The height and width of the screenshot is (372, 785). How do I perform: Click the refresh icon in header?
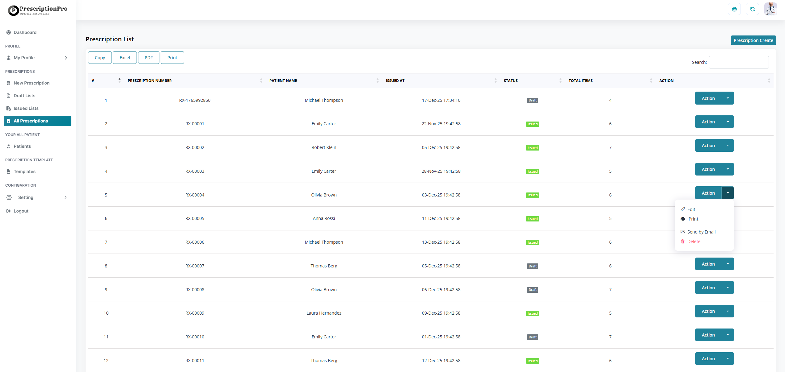click(752, 9)
